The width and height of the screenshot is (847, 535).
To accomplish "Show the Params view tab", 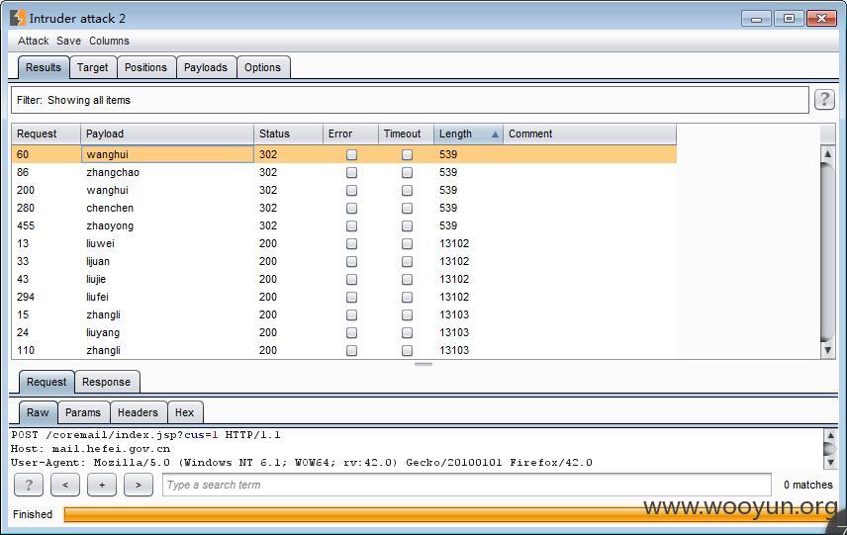I will click(x=83, y=413).
